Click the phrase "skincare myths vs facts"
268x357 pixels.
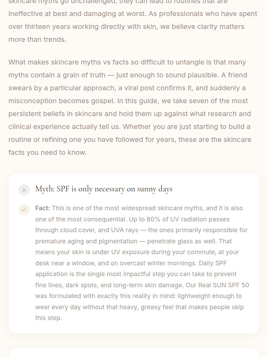coord(86,62)
